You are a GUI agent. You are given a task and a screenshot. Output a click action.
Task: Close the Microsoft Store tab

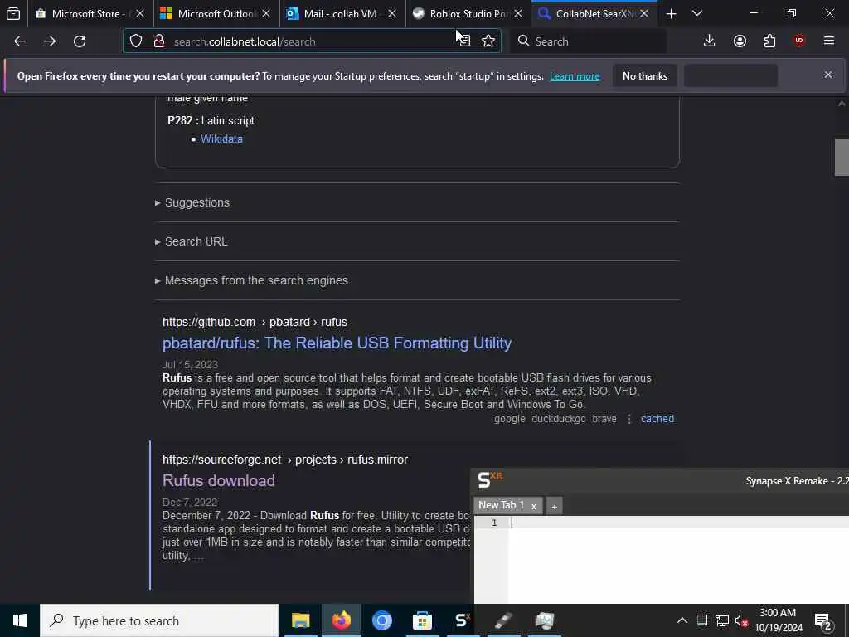tap(140, 13)
